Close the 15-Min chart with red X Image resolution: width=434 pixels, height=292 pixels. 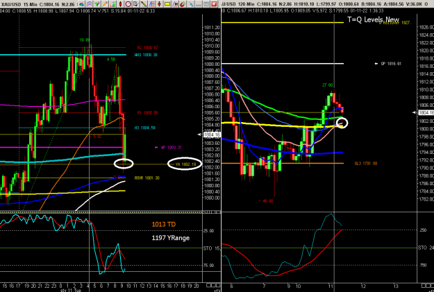pos(214,4)
